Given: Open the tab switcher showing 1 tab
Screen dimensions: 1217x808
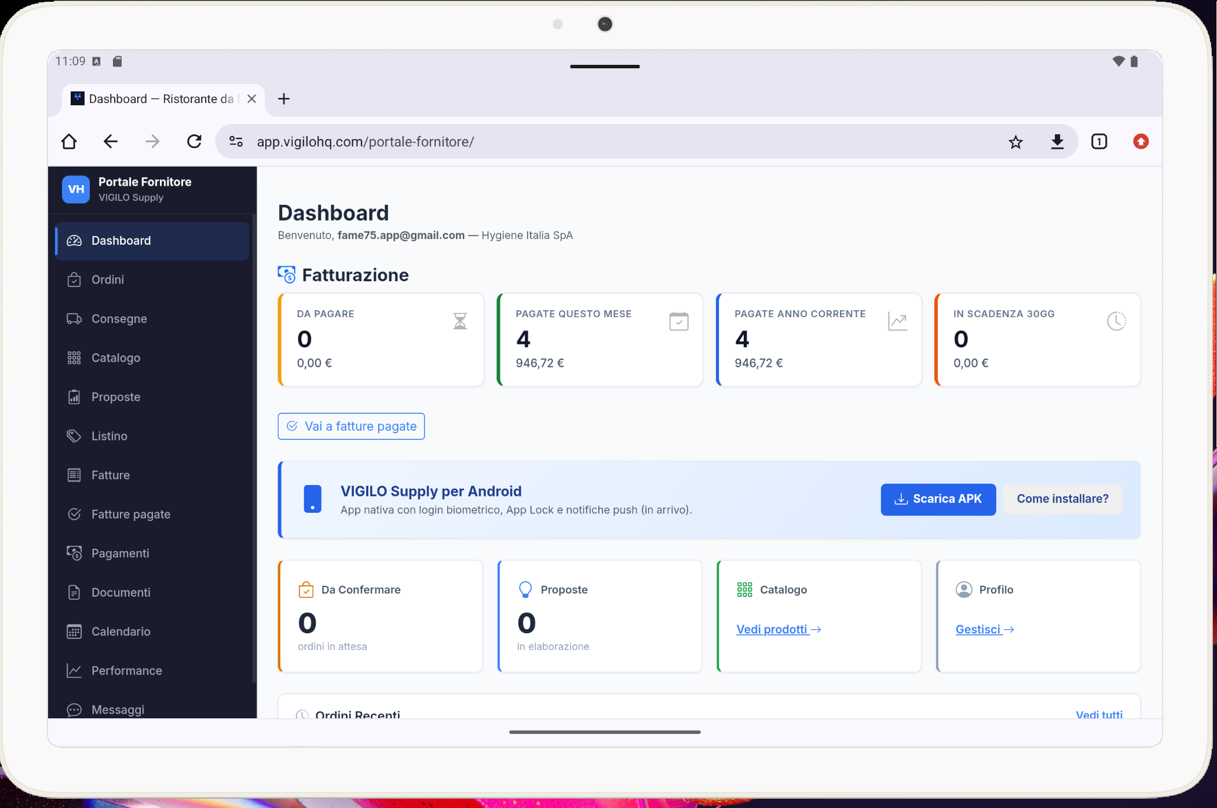Looking at the screenshot, I should [1099, 142].
